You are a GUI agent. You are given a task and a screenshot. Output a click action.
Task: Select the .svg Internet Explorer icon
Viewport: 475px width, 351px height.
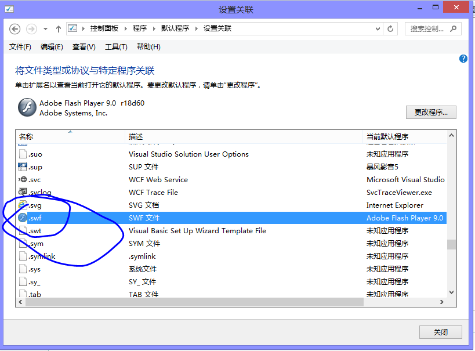coord(23,205)
